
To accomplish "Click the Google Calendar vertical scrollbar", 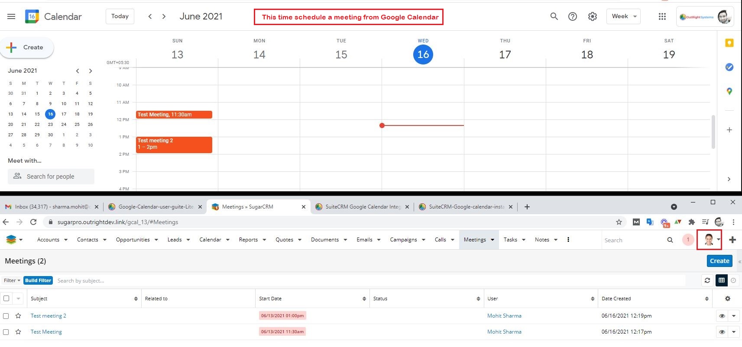I will point(713,132).
